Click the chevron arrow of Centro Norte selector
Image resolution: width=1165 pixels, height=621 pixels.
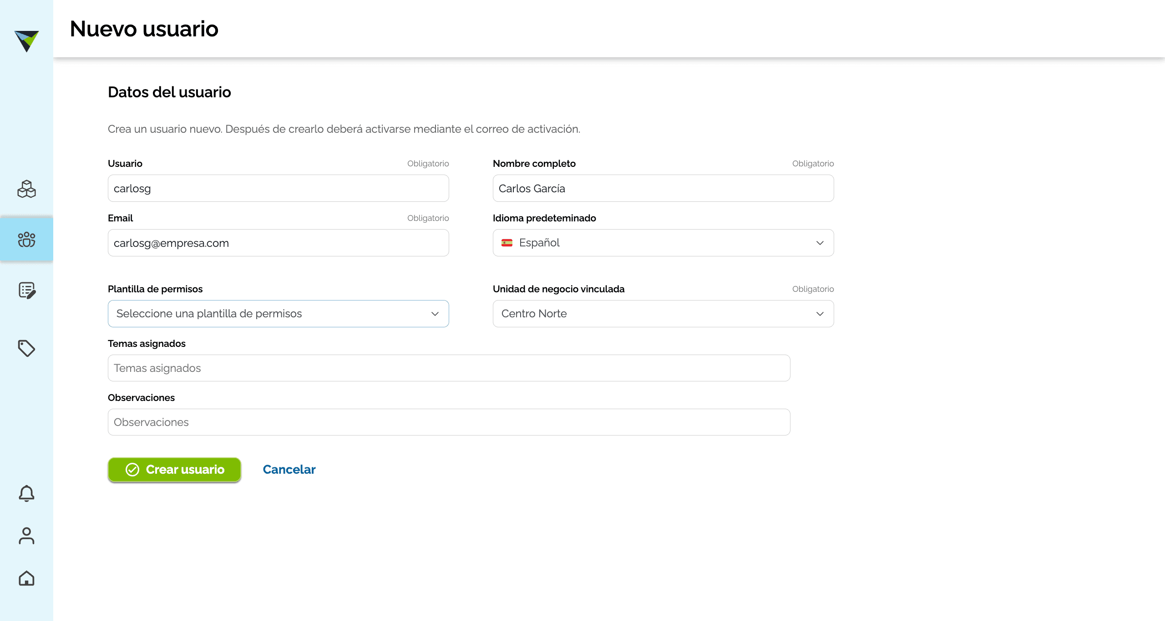coord(820,314)
